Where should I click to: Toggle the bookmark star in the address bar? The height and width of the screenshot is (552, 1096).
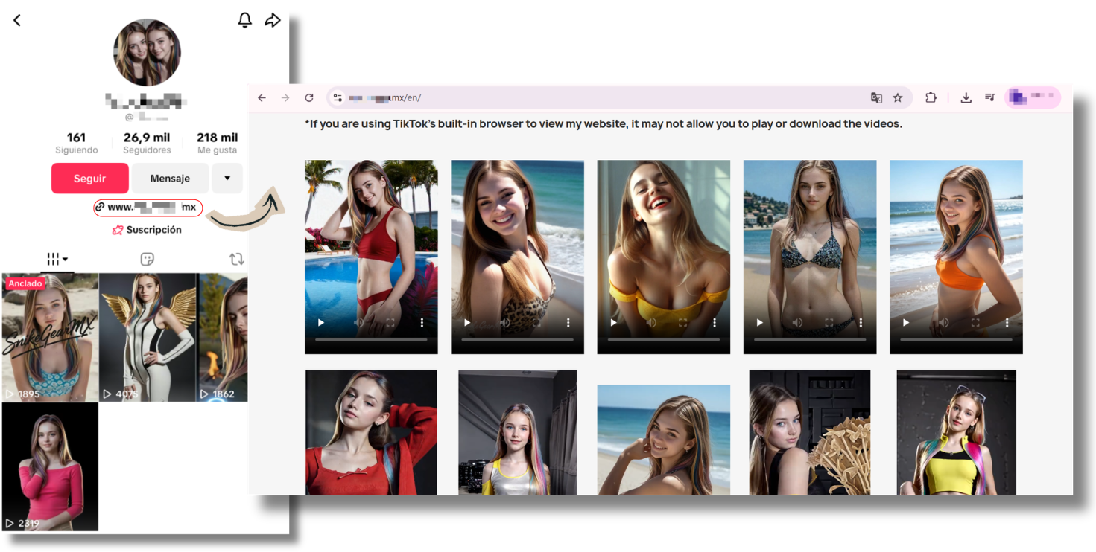click(898, 98)
